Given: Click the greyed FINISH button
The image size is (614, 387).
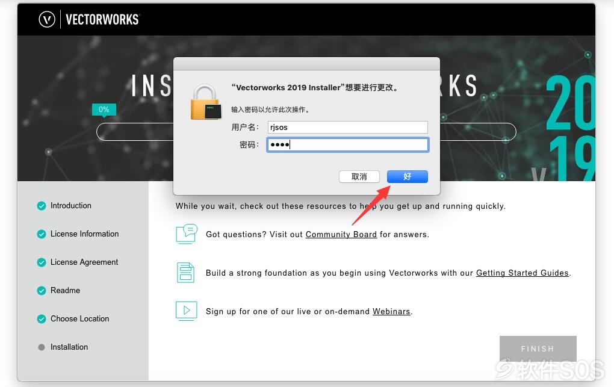Looking at the screenshot, I should click(538, 348).
